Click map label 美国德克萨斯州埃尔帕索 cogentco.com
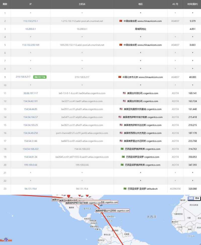 (x=83, y=203)
